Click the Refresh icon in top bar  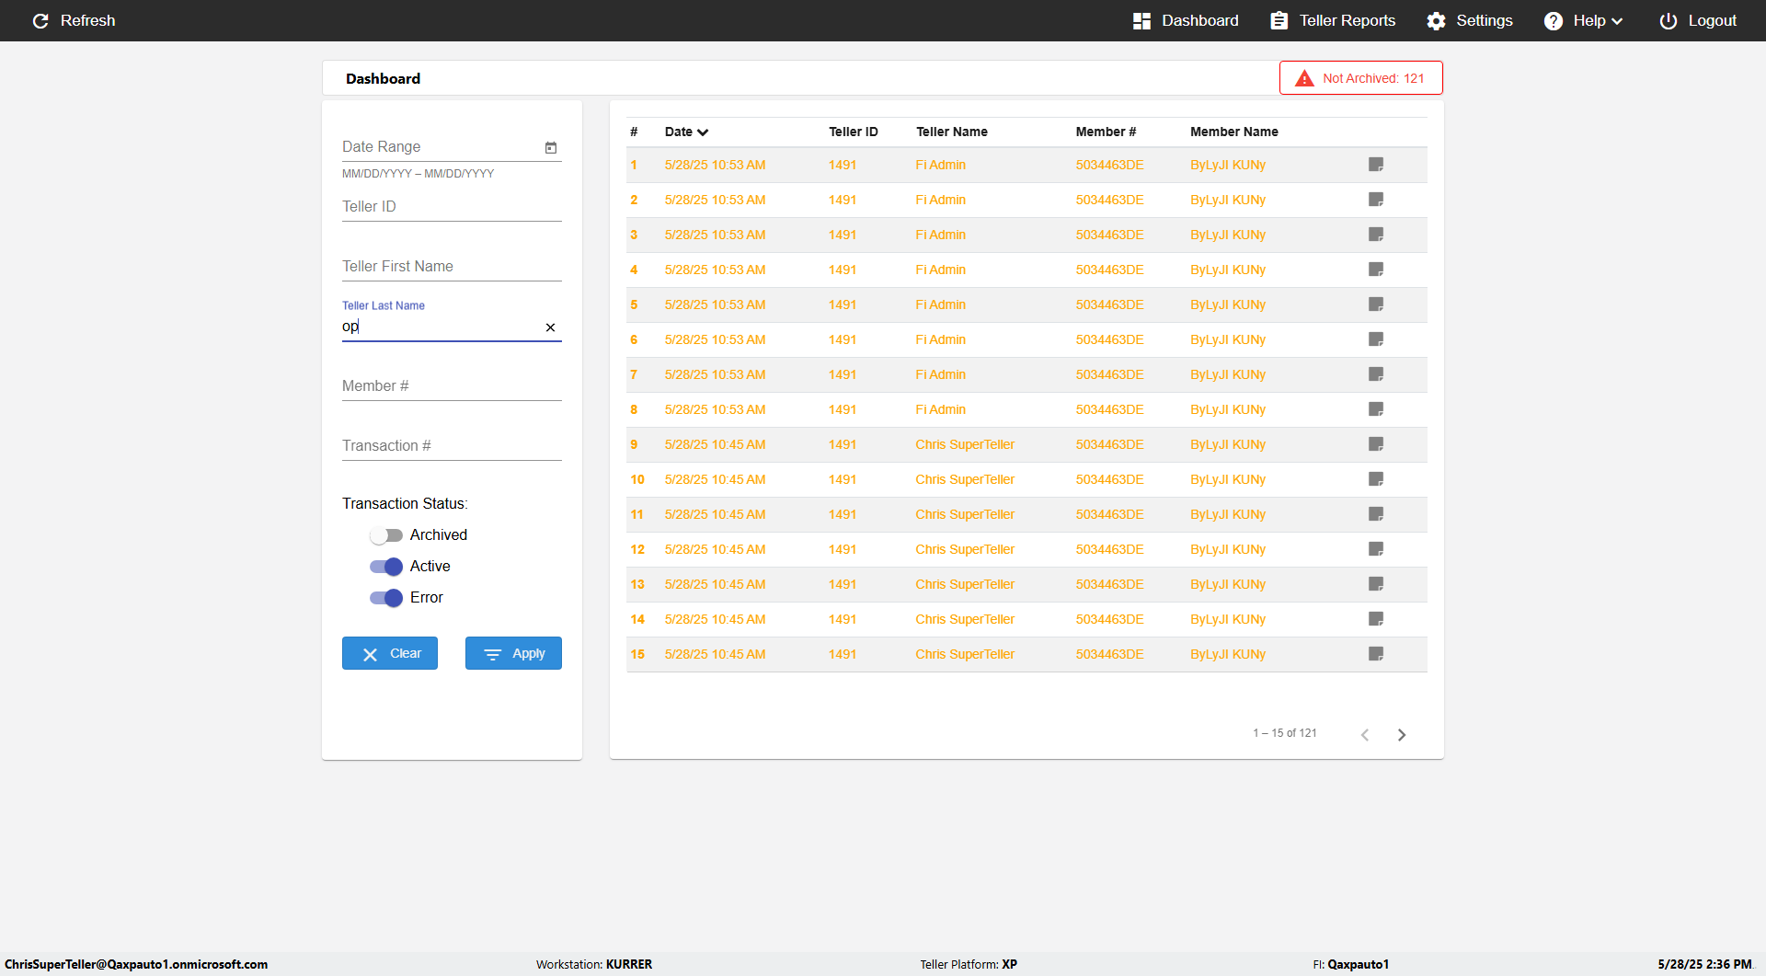40,20
